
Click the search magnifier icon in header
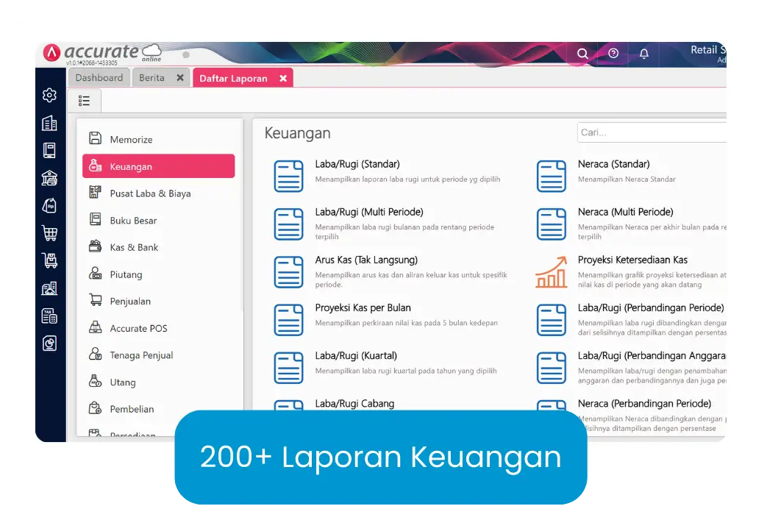click(582, 54)
